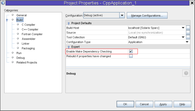The image size is (195, 111).
Task: Open Configuration Type dropdown
Action: [x=187, y=42]
